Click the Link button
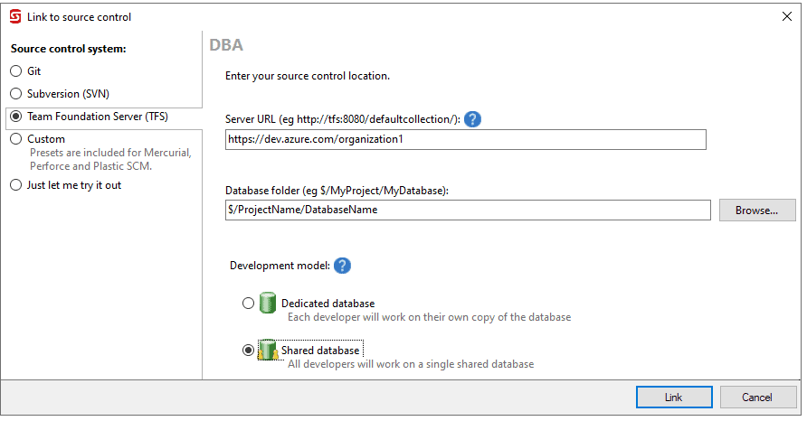Viewport: 807px width, 421px height. (x=673, y=398)
